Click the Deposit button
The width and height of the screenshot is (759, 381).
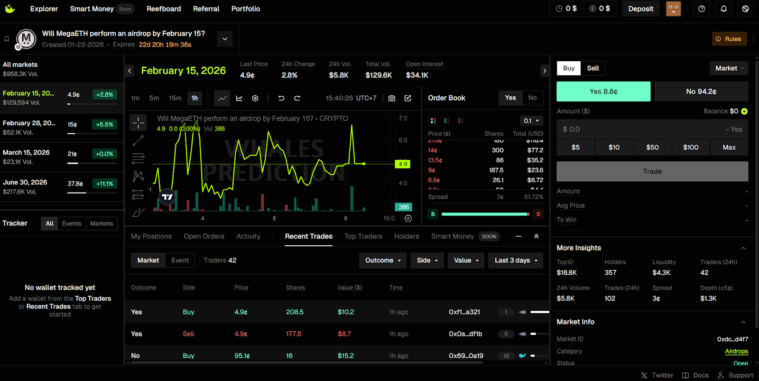[641, 9]
